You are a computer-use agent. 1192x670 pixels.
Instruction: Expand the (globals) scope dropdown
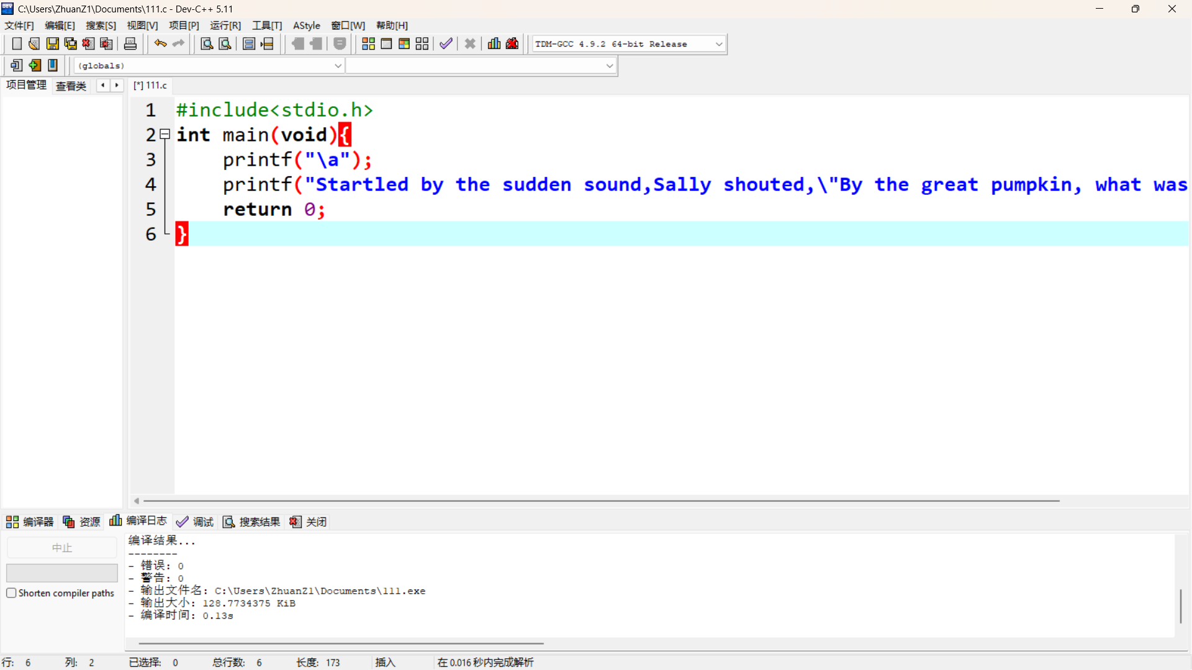tap(338, 66)
